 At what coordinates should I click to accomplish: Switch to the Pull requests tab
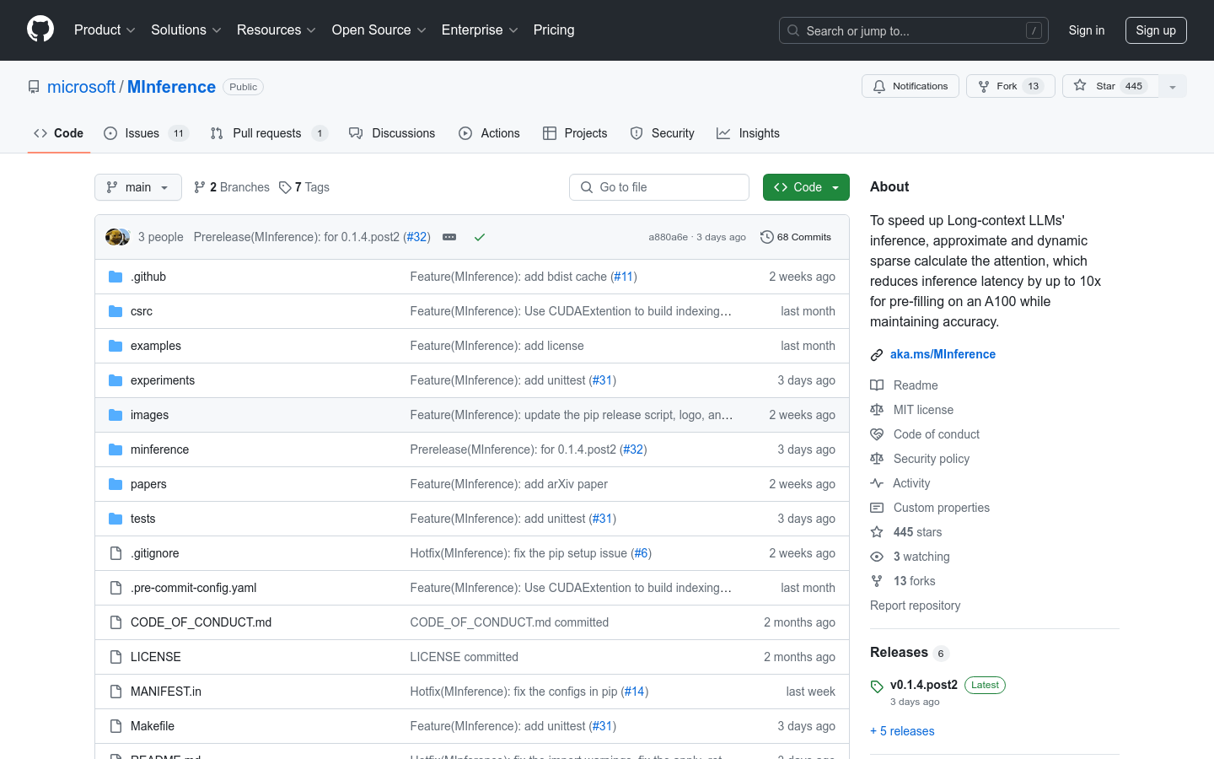click(x=269, y=133)
